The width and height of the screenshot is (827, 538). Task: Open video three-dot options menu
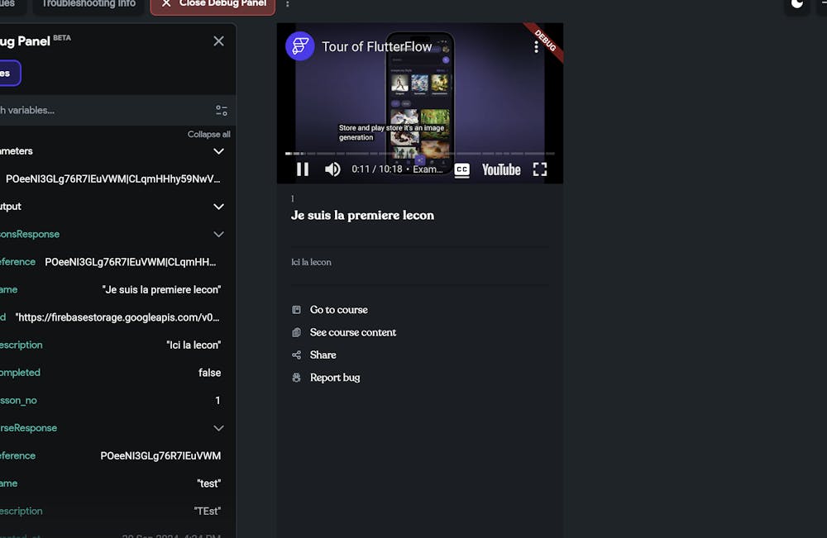coord(536,47)
